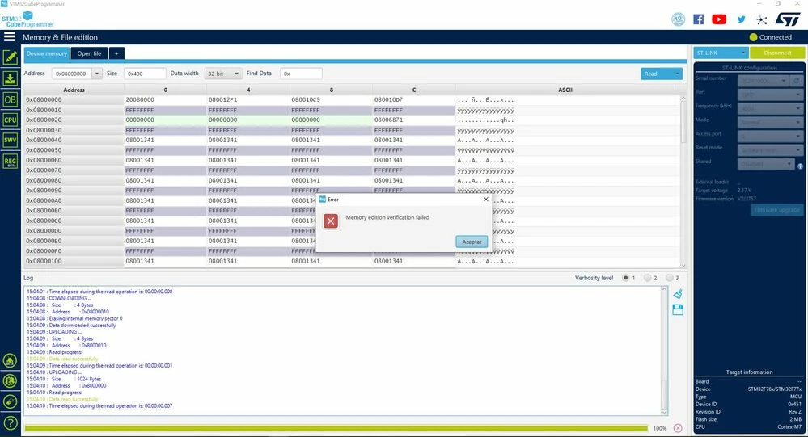Click the Firmware upgrade button

[776, 210]
